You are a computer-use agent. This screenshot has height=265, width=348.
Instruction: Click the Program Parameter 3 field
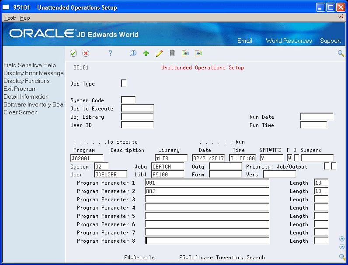[x=207, y=200]
